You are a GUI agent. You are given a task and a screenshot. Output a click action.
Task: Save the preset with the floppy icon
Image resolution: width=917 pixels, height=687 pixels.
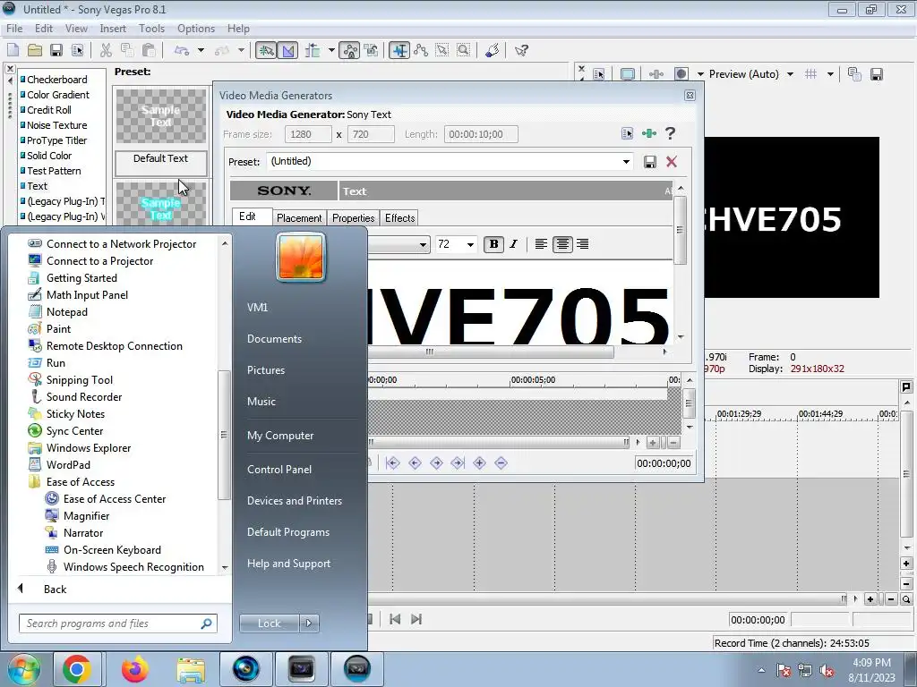tap(650, 162)
